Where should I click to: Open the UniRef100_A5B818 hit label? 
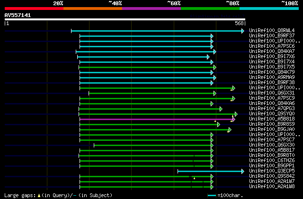[272, 119]
